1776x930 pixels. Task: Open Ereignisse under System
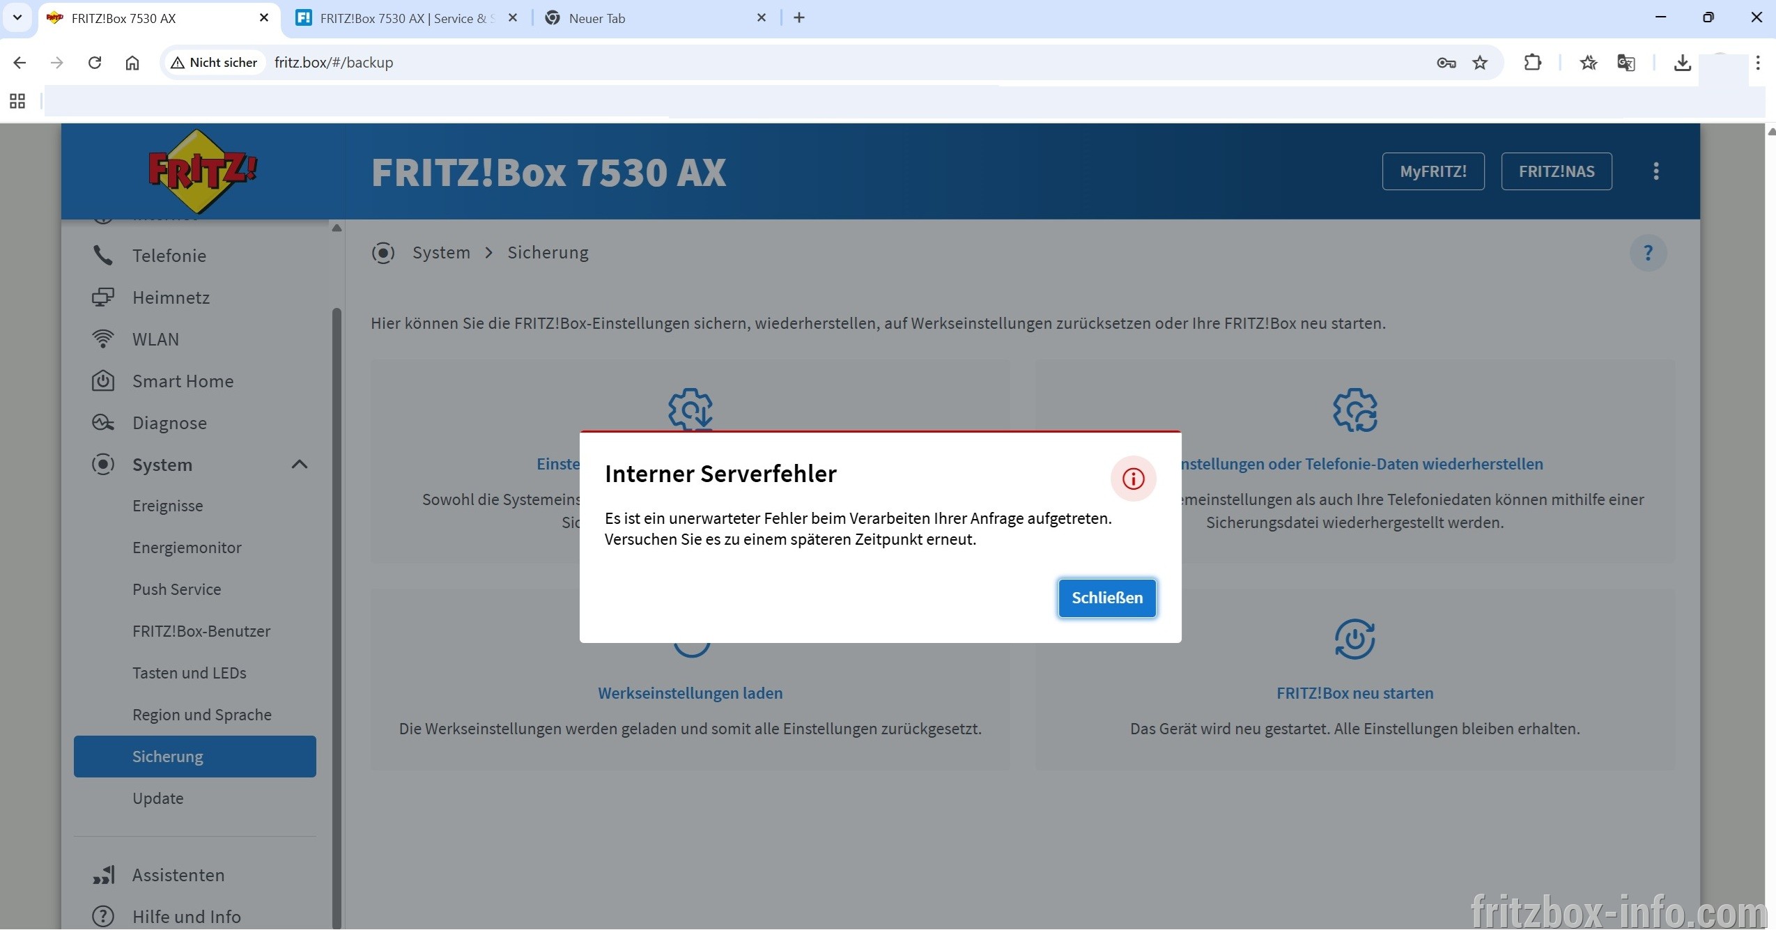click(168, 506)
